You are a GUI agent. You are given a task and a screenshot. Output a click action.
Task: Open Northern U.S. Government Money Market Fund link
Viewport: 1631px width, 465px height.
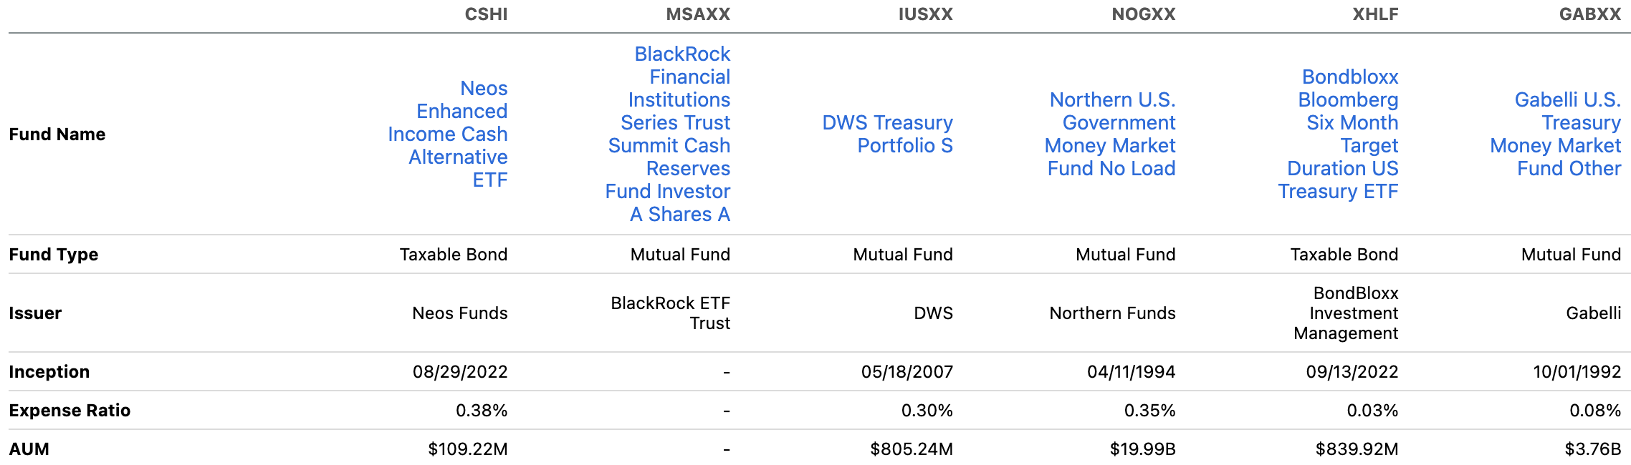click(1110, 134)
